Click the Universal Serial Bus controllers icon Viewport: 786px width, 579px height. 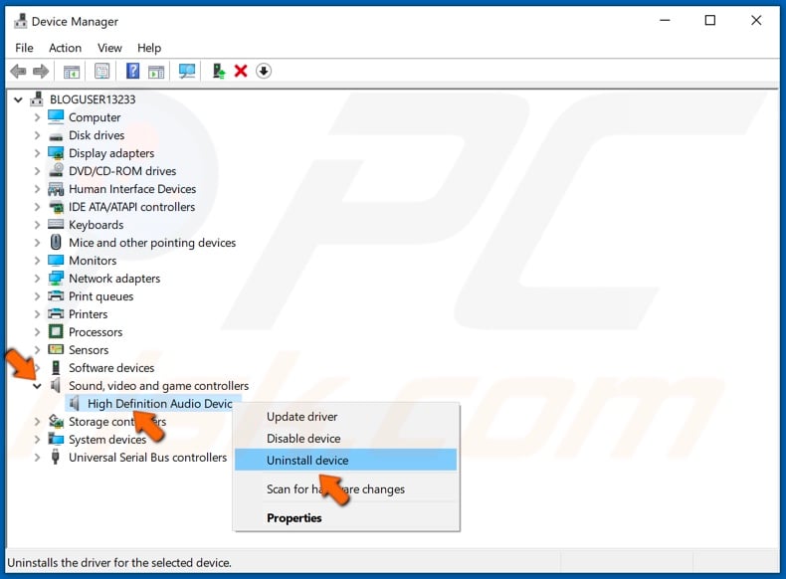click(x=56, y=458)
